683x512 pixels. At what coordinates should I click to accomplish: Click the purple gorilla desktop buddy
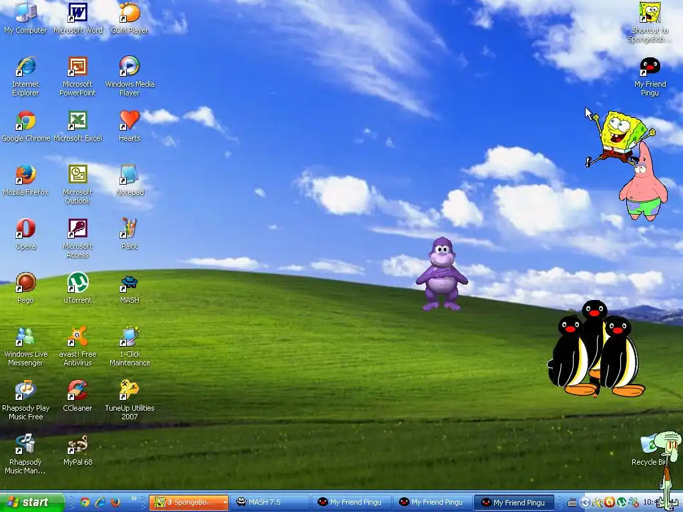(442, 274)
